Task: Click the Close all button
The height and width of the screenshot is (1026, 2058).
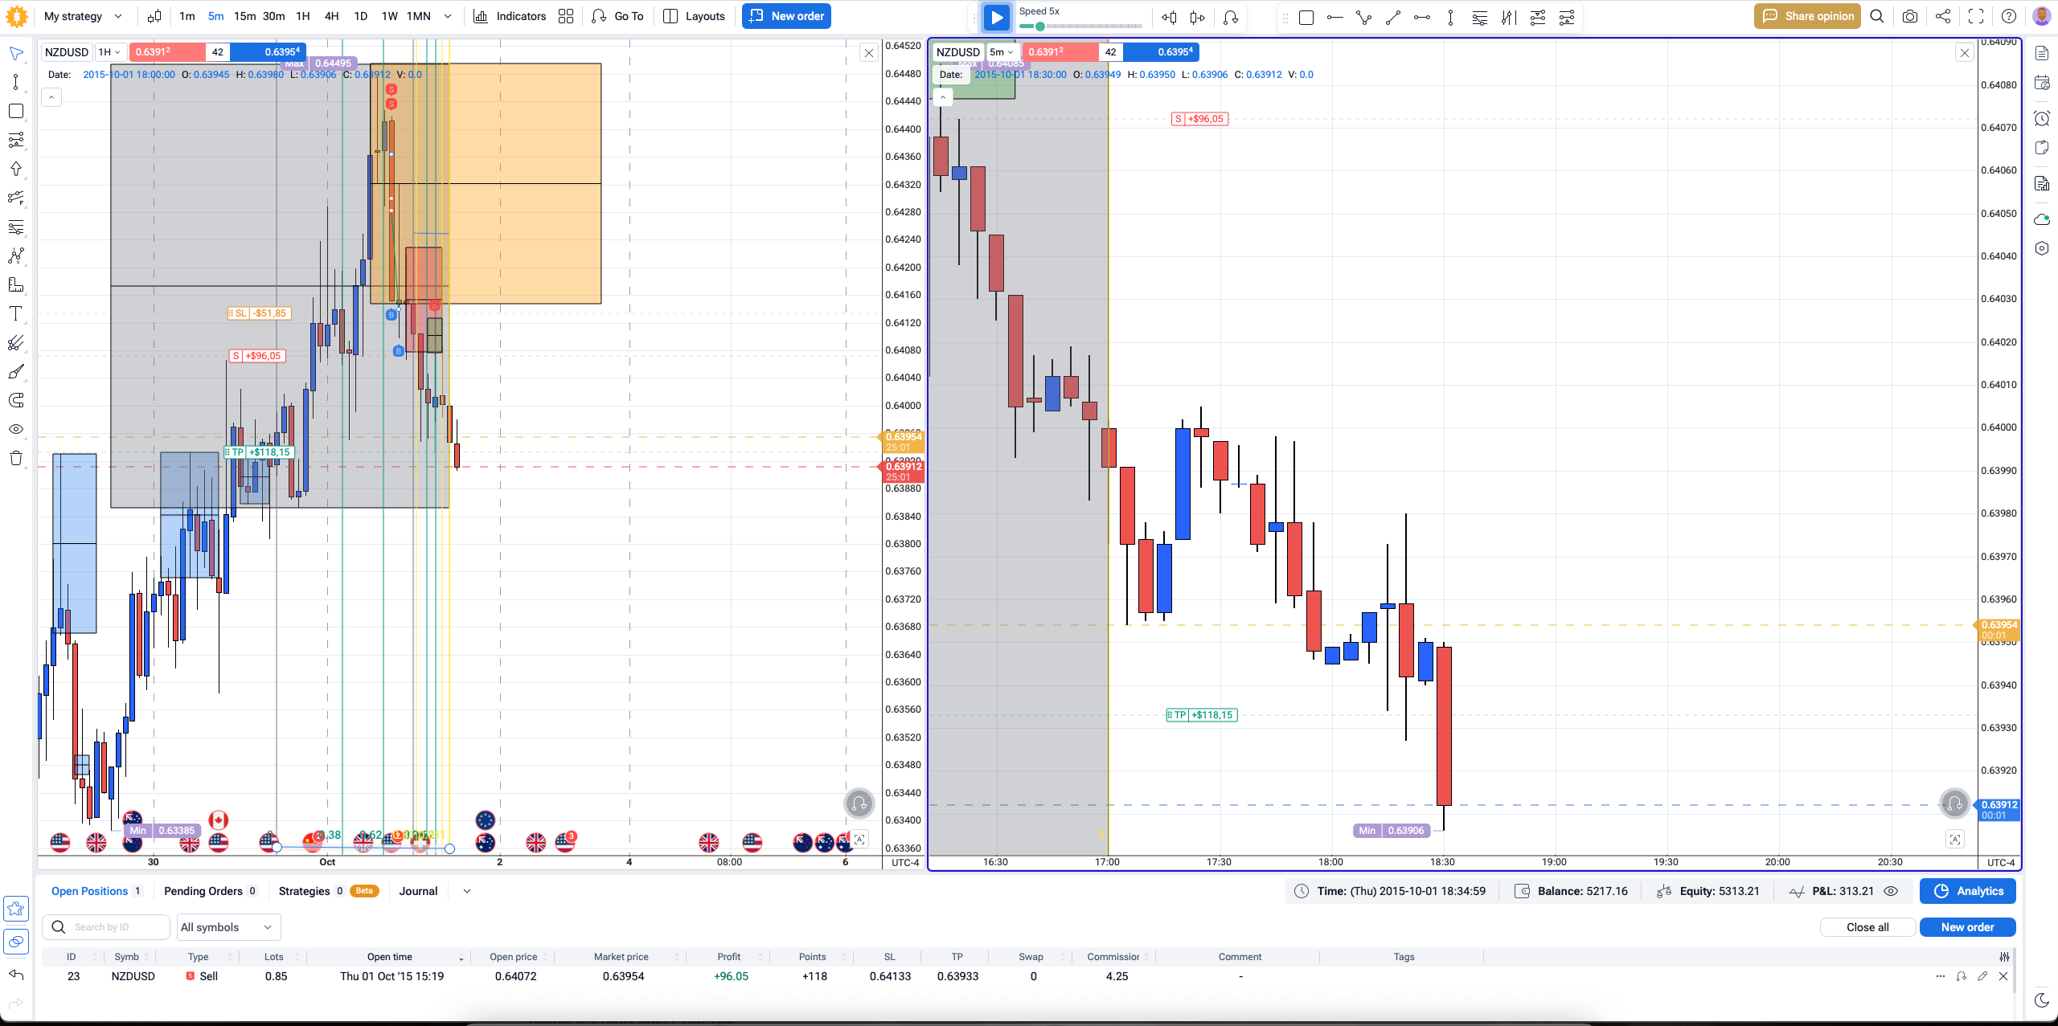Action: point(1867,927)
